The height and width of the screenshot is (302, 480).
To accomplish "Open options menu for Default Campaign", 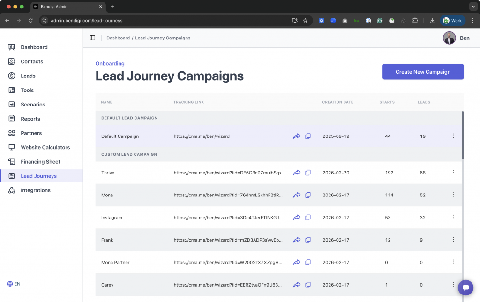I will 453,136.
